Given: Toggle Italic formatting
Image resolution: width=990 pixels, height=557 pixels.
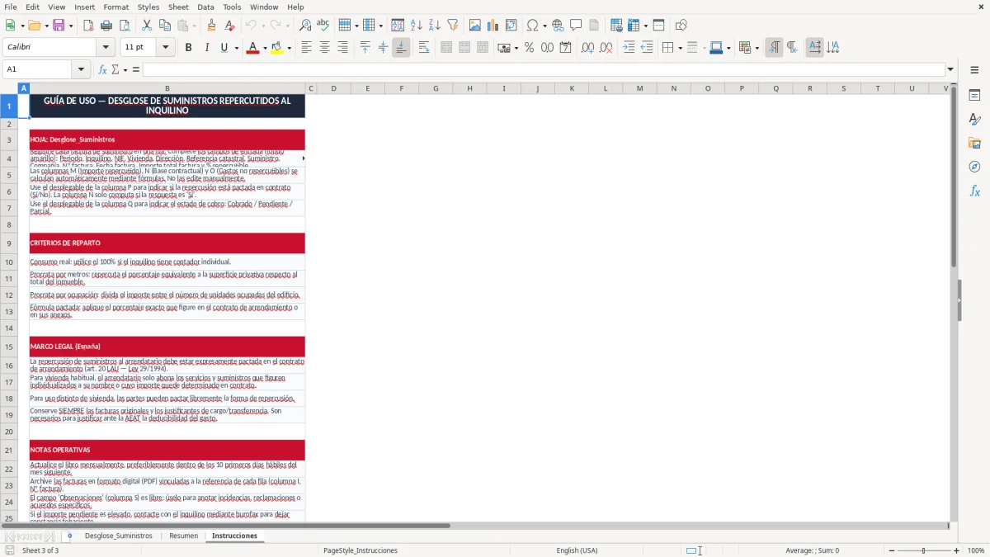Looking at the screenshot, I should click(207, 48).
